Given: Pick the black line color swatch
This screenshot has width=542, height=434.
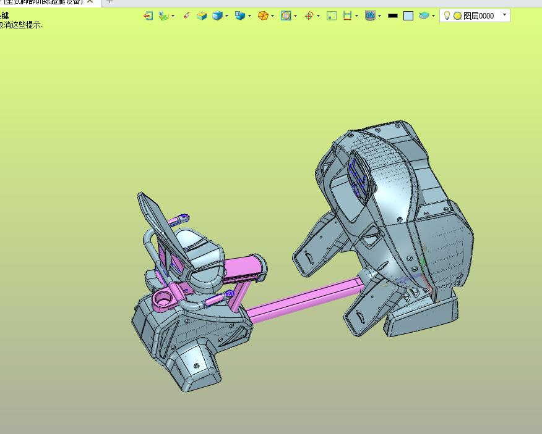Looking at the screenshot, I should [393, 15].
